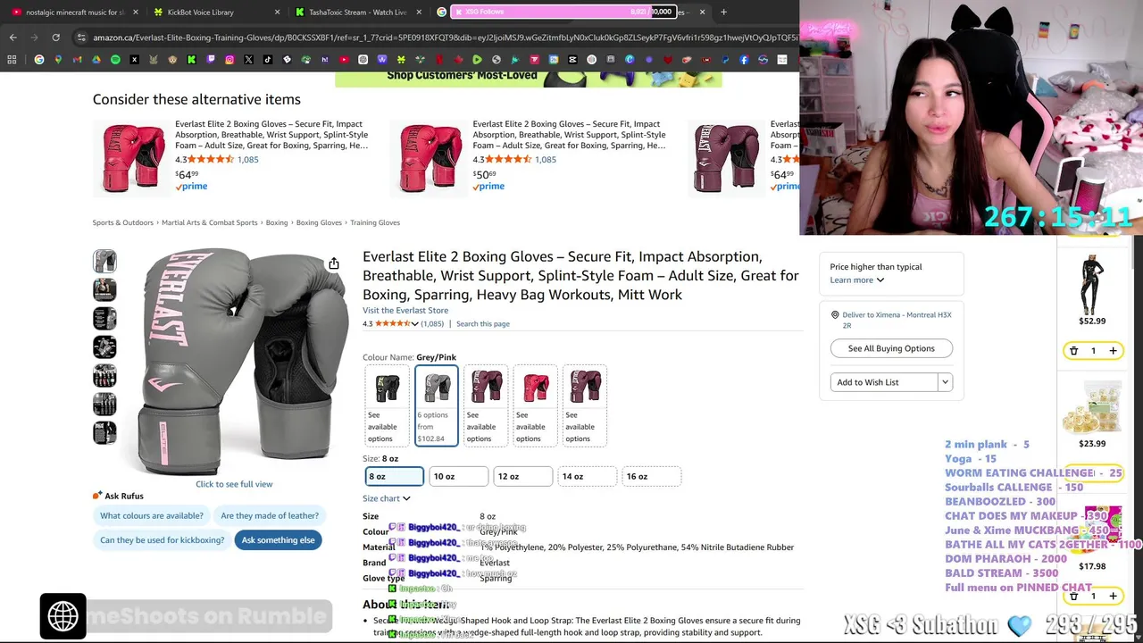The image size is (1143, 643).
Task: Open the Instagram bookmark icon
Action: click(x=229, y=60)
